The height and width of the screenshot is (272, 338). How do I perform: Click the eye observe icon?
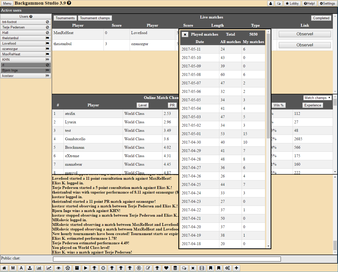(58, 268)
